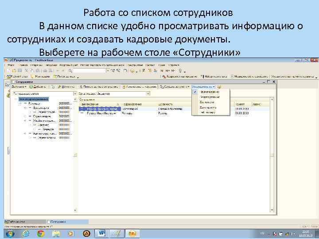
Task: Click the Кадровое планирование toolbar button
Action: (x=180, y=77)
